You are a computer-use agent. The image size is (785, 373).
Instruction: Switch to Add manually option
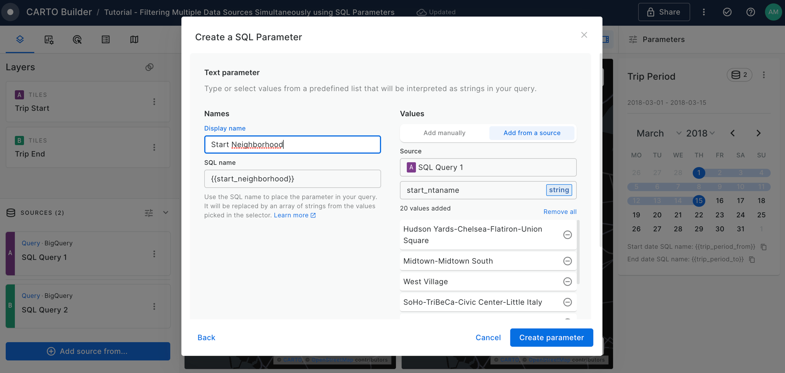444,133
